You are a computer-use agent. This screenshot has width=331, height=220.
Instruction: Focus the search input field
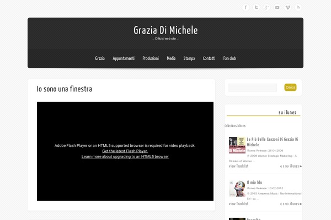[253, 87]
